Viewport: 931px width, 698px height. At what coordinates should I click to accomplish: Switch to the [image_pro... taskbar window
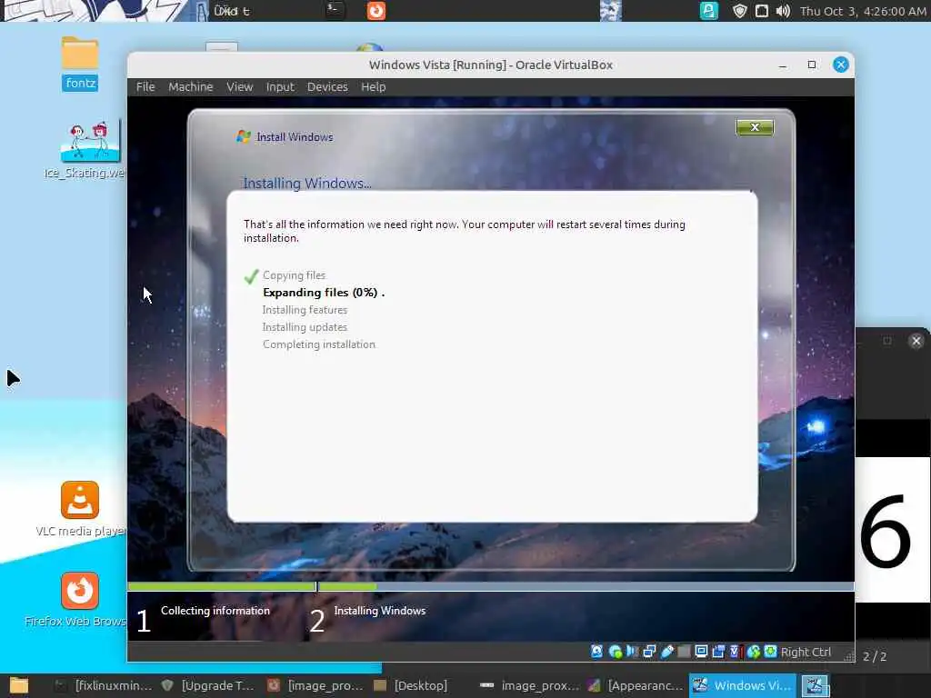pos(315,685)
